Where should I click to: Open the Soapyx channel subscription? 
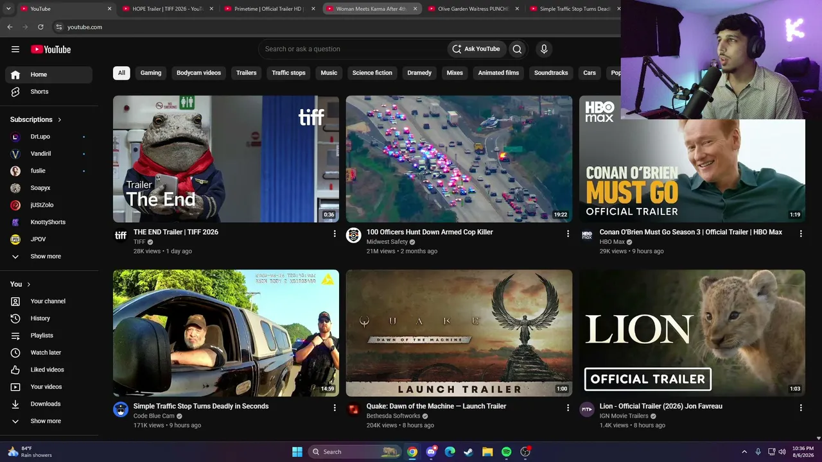[49, 188]
